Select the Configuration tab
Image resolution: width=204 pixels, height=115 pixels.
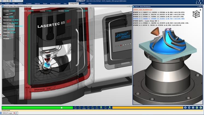(x=74, y=4)
